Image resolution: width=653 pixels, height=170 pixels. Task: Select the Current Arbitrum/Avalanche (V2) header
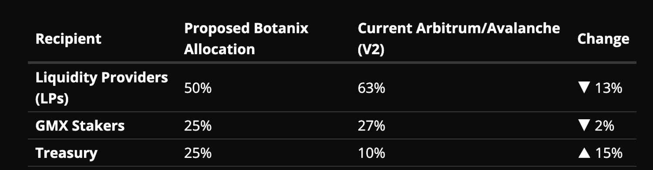[x=459, y=39]
